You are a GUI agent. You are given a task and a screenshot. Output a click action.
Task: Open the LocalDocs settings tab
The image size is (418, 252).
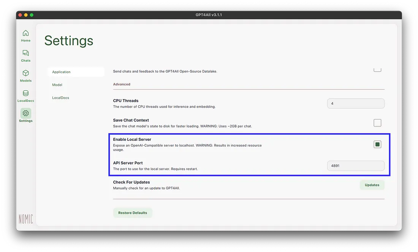[x=60, y=98]
